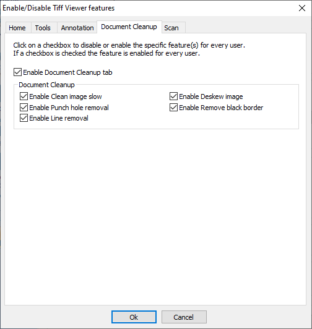This screenshot has width=312, height=329.
Task: Uncheck the Enable Deskew image checkbox
Action: pos(173,96)
